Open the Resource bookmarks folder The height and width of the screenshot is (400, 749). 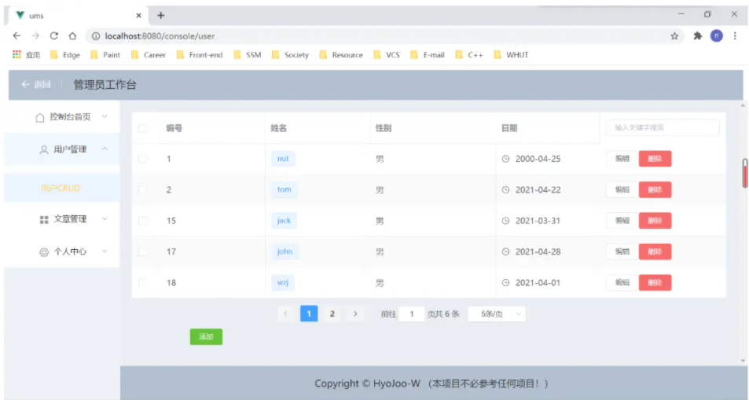[341, 55]
